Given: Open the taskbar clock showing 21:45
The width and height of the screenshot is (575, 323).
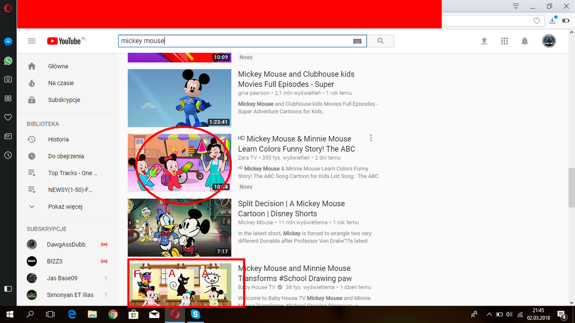Looking at the screenshot, I should [x=538, y=314].
